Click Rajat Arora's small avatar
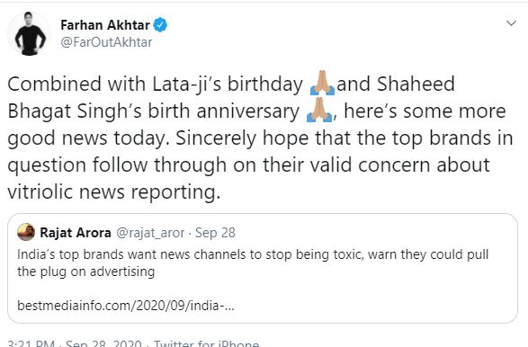This screenshot has width=528, height=347. pyautogui.click(x=26, y=232)
